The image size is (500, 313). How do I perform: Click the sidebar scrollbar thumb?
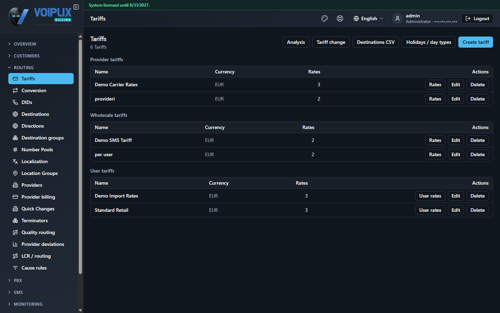click(81, 156)
